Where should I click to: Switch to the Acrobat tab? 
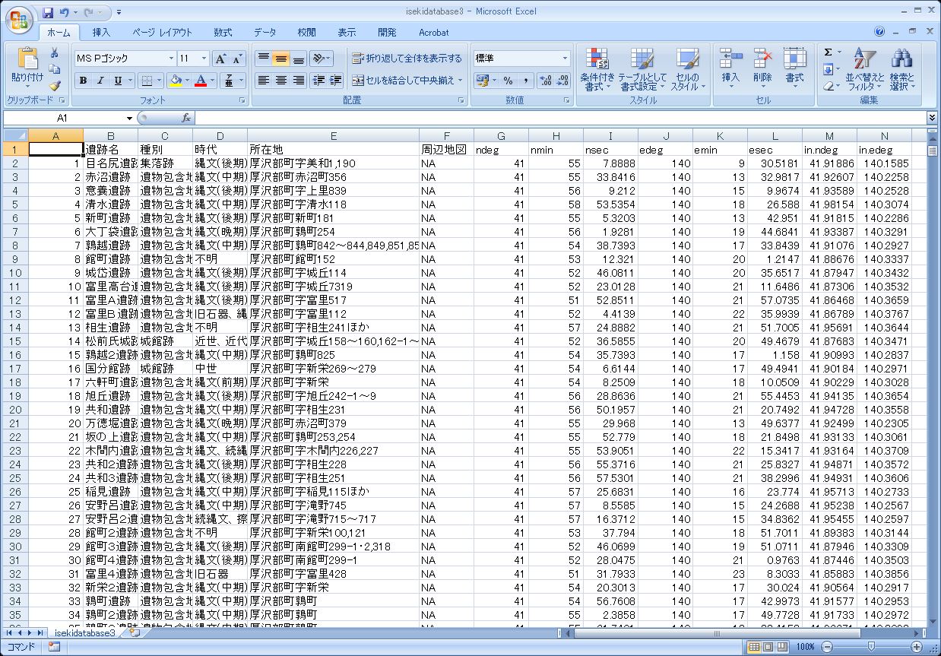(434, 33)
